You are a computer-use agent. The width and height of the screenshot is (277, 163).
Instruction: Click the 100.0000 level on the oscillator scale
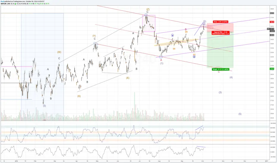click(273, 123)
